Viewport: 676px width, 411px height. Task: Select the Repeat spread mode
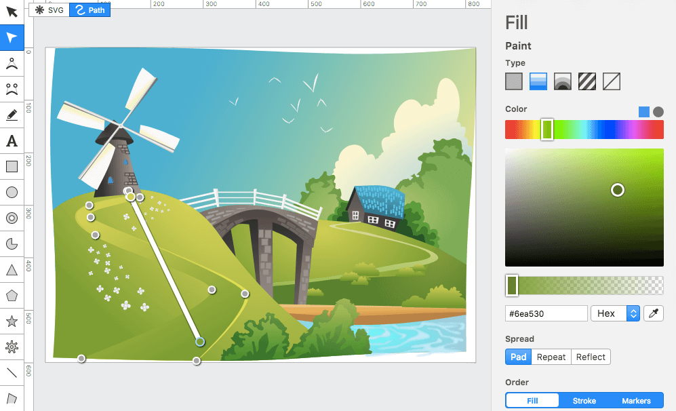point(551,357)
